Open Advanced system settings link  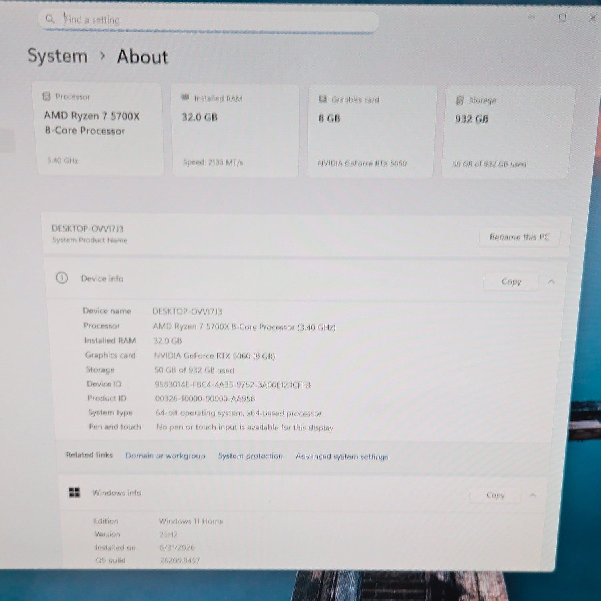coord(342,456)
